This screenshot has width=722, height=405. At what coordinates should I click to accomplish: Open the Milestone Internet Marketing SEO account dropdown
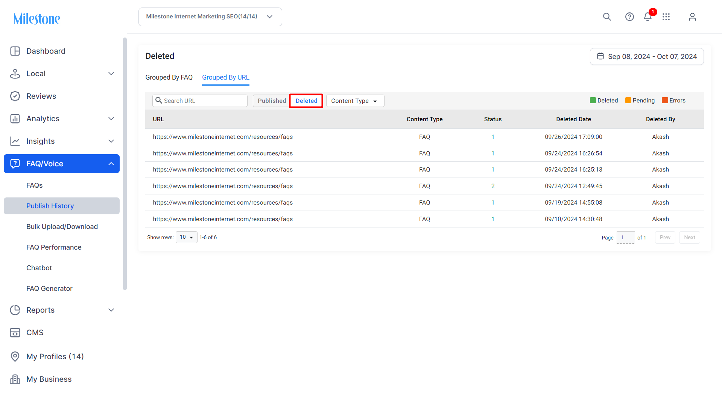pyautogui.click(x=210, y=17)
